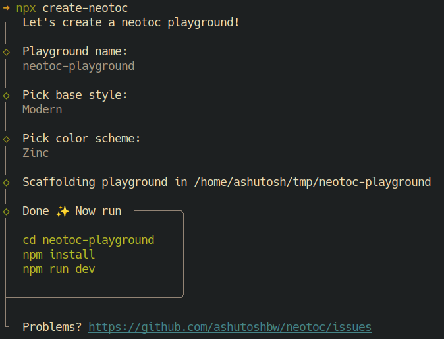This screenshot has height=339, width=444.
Task: Click the 'Pick base style:' prompt label
Action: point(75,95)
